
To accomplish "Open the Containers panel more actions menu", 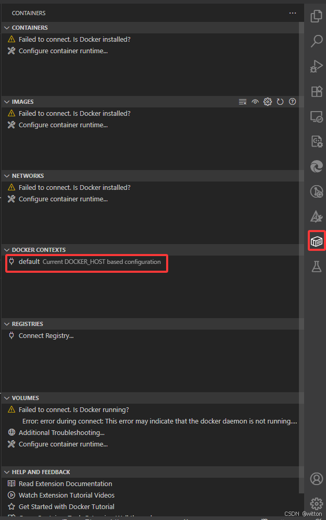I will pos(293,13).
